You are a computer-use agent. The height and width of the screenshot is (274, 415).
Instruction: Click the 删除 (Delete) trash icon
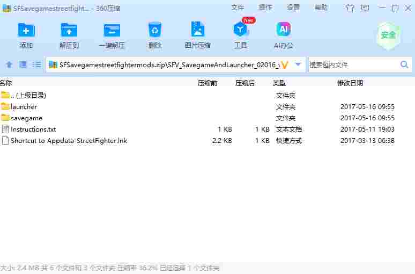point(155,30)
